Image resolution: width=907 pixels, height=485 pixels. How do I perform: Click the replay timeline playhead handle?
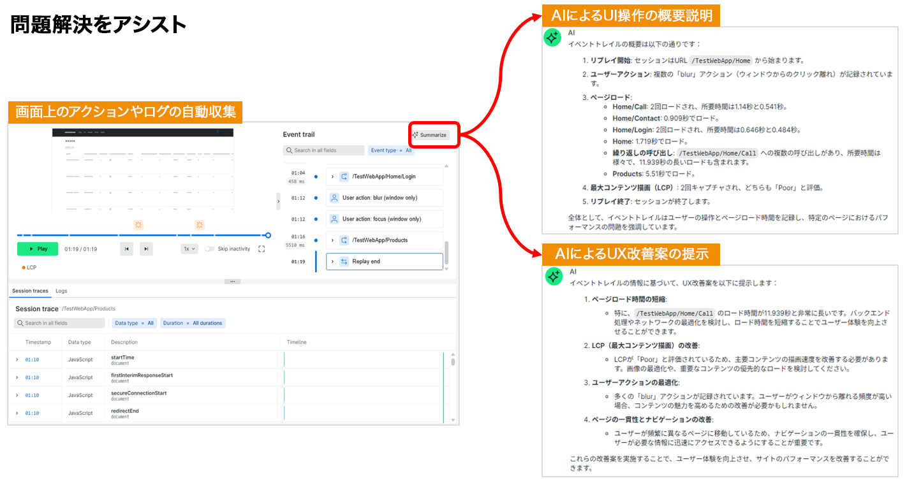(268, 235)
